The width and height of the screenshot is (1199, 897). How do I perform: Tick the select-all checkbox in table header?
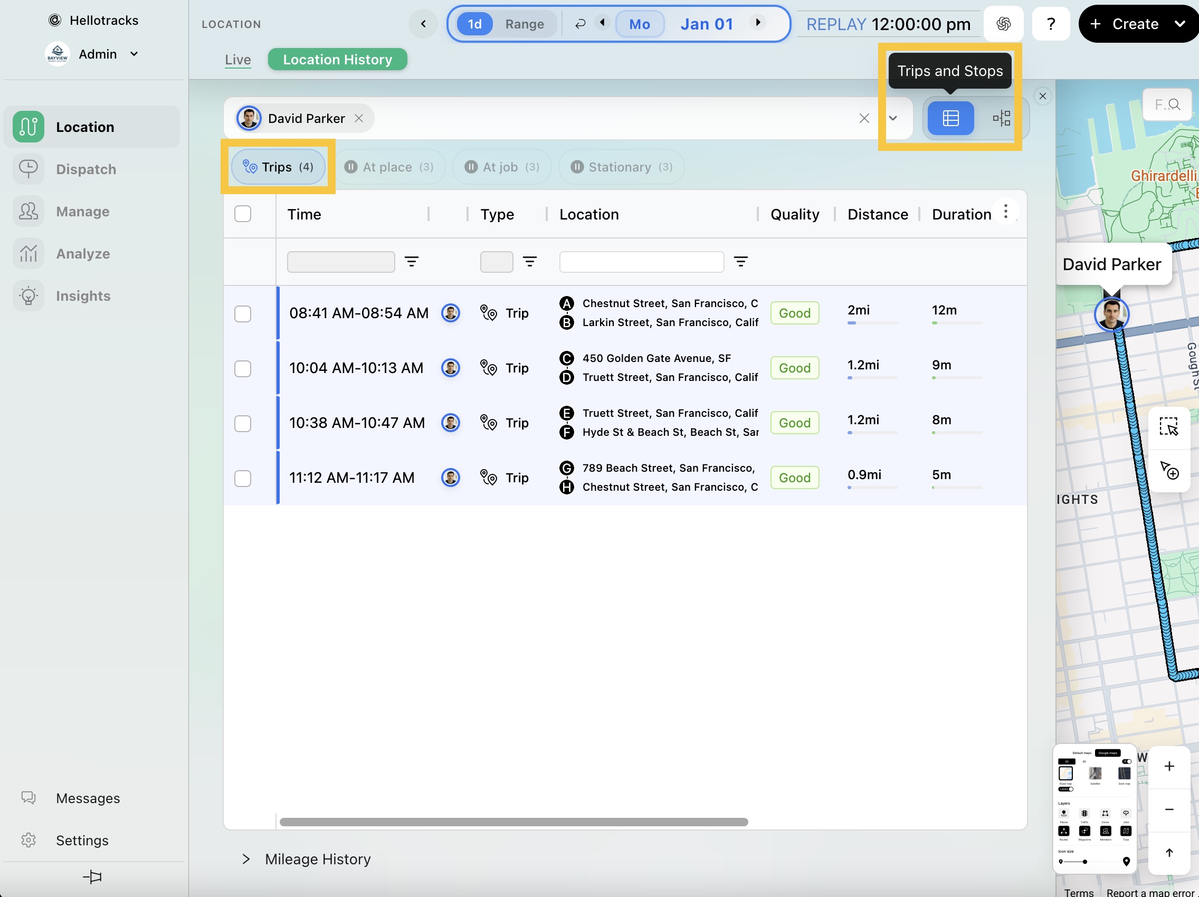coord(242,214)
